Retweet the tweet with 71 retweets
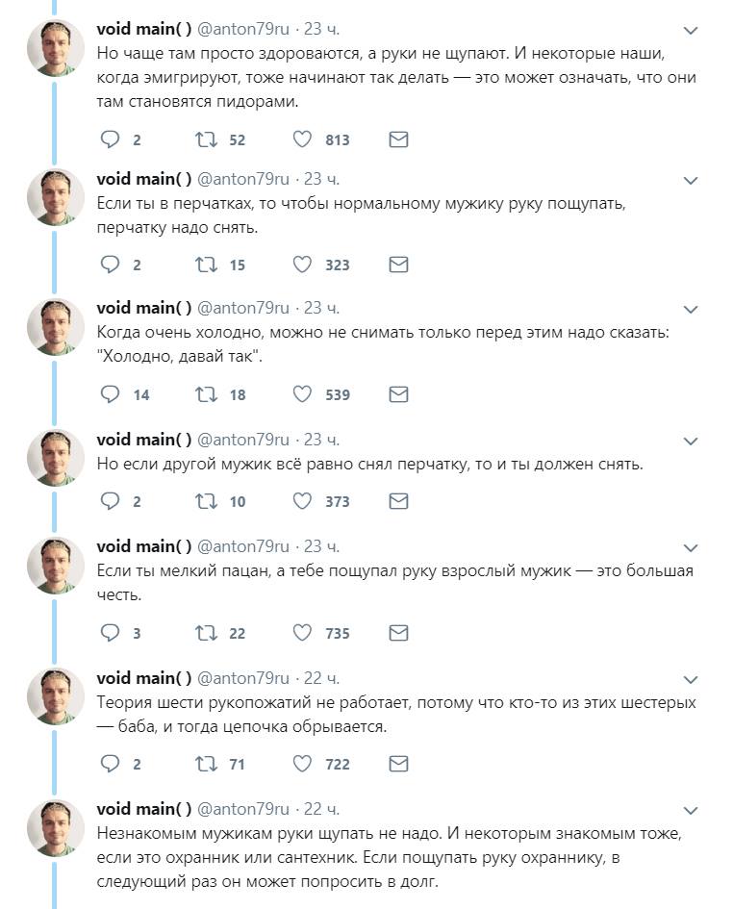This screenshot has width=733, height=909. click(206, 764)
